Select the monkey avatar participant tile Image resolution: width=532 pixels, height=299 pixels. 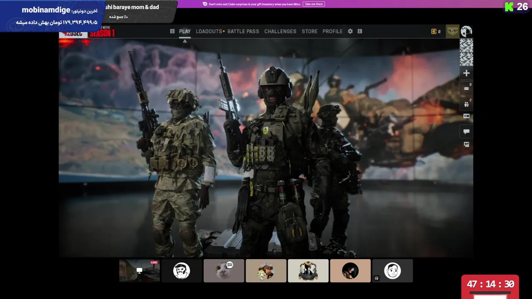pyautogui.click(x=266, y=271)
